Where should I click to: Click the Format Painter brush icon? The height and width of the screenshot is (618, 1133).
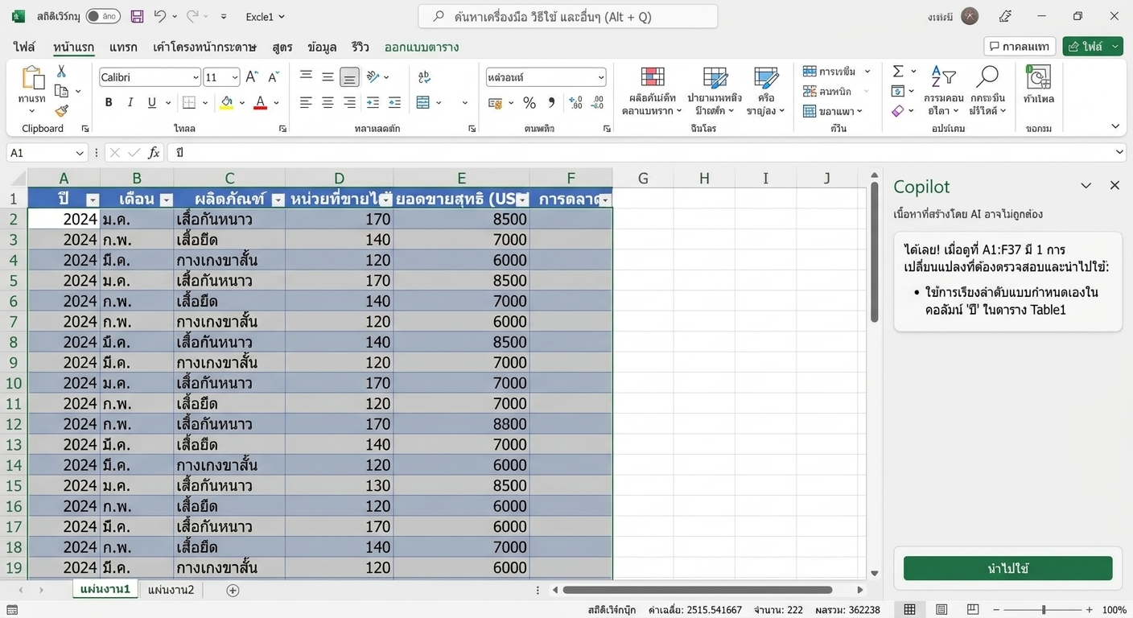[x=61, y=111]
